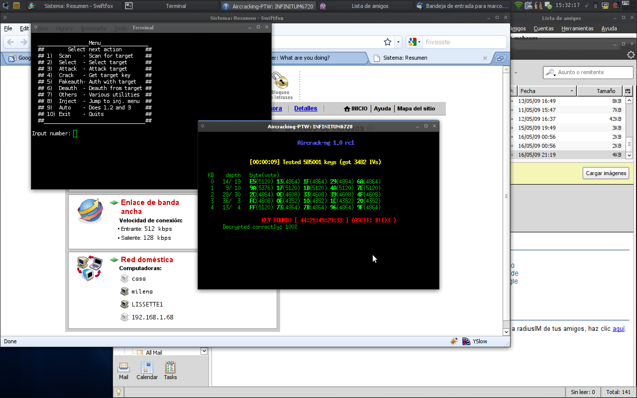Image resolution: width=637 pixels, height=398 pixels.
Task: Open Tasks view in the mail client
Action: [170, 371]
